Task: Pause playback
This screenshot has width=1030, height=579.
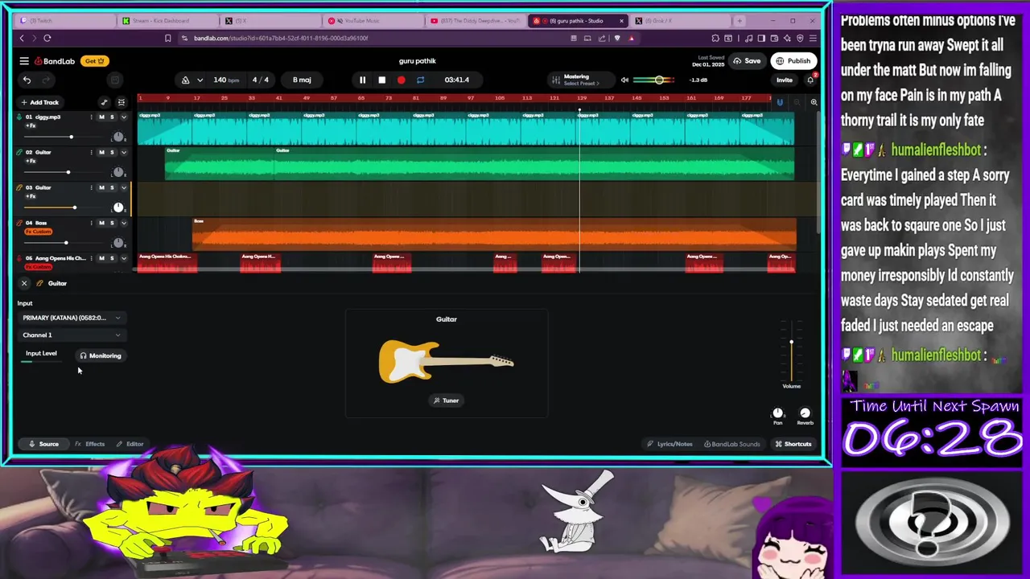Action: (362, 80)
